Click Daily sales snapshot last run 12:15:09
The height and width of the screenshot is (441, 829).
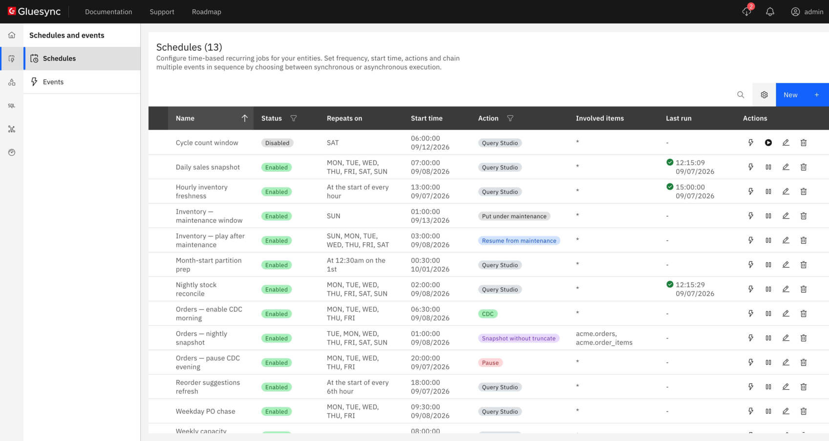[690, 167]
